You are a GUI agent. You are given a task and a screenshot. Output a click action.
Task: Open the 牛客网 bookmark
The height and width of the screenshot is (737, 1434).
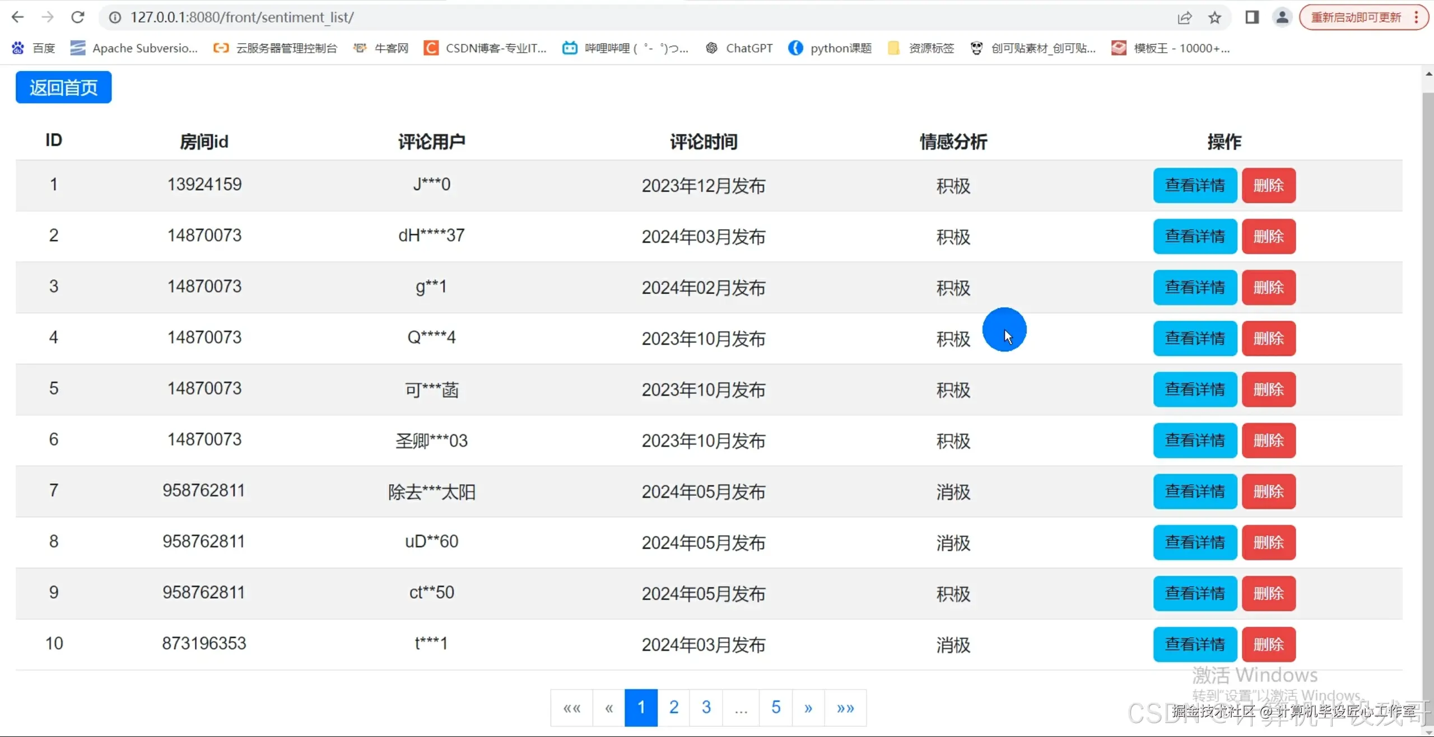point(380,48)
